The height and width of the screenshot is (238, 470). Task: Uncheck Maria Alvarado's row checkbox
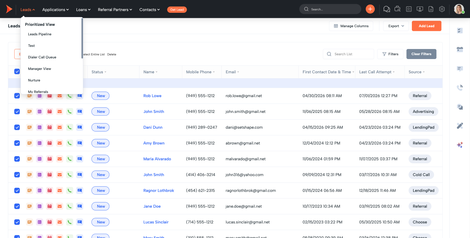[17, 159]
